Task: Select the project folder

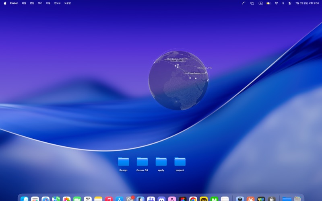Action: tap(180, 164)
